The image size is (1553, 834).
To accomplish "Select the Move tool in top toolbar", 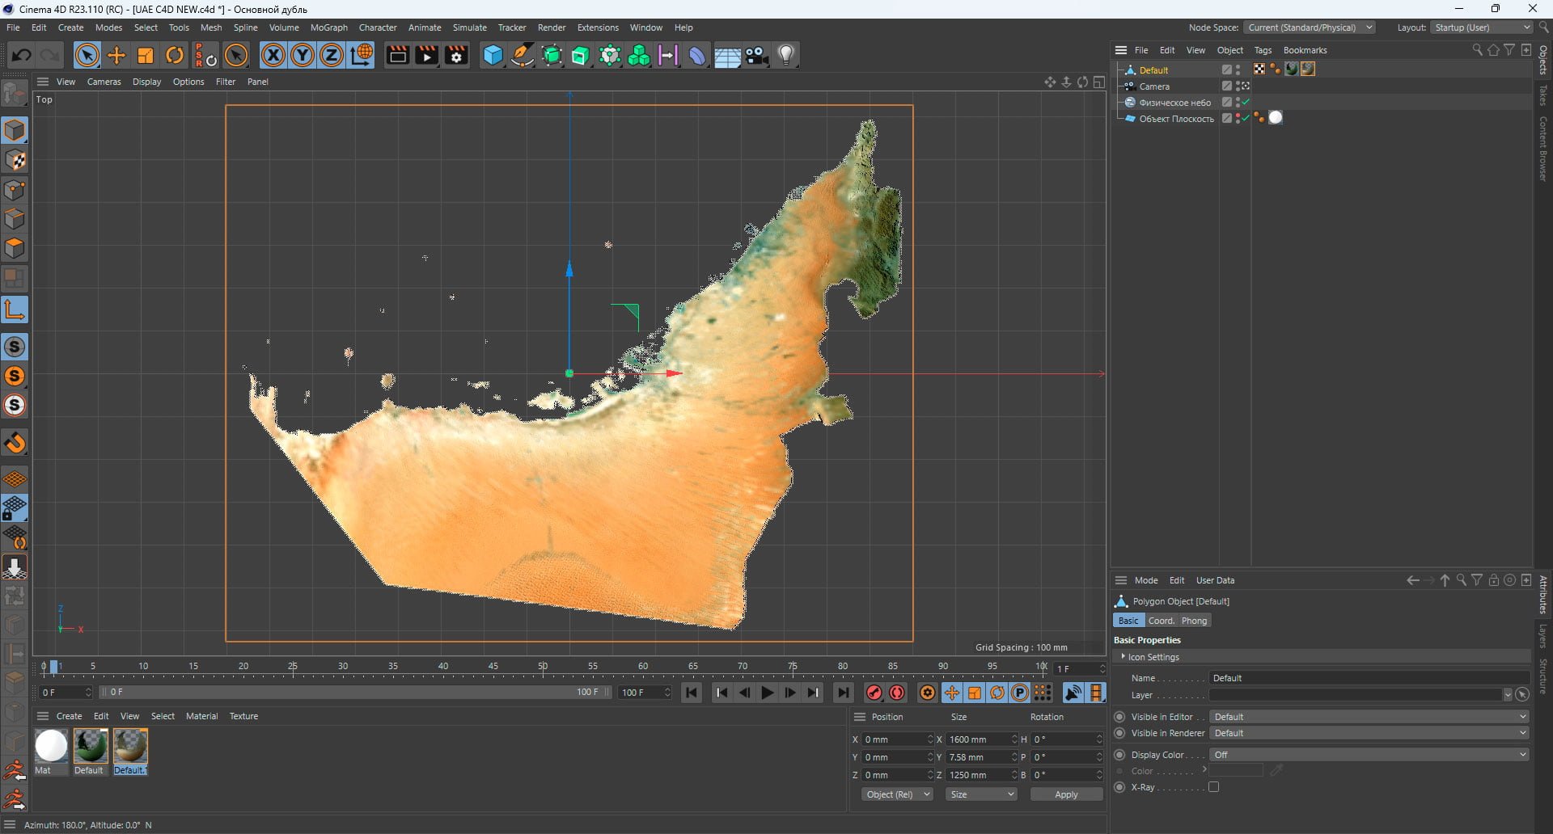I will tap(116, 55).
